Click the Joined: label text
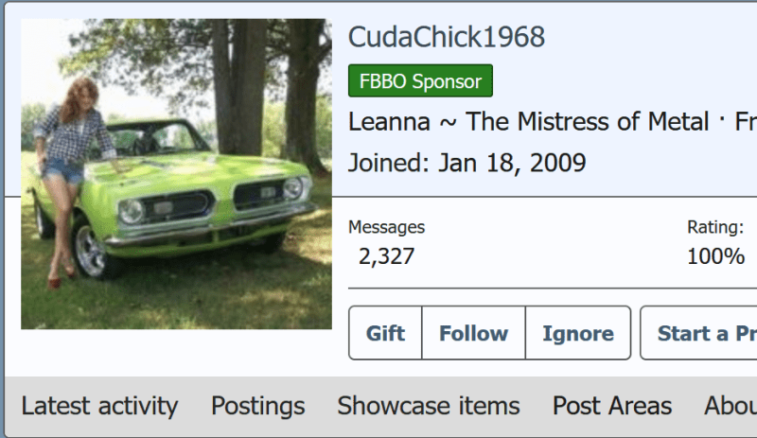This screenshot has height=438, width=757. (389, 164)
